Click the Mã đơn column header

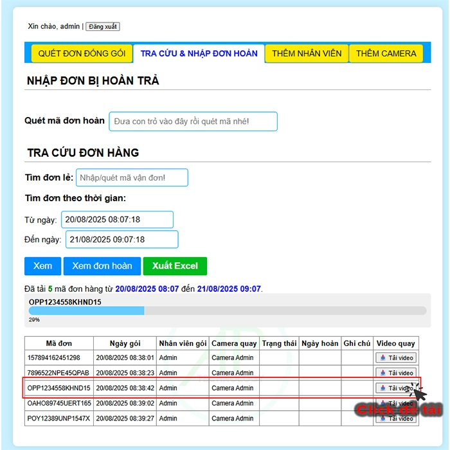[59, 343]
